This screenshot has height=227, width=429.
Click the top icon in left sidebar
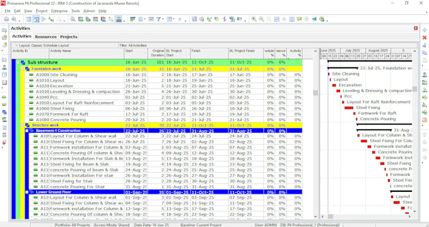[4, 30]
